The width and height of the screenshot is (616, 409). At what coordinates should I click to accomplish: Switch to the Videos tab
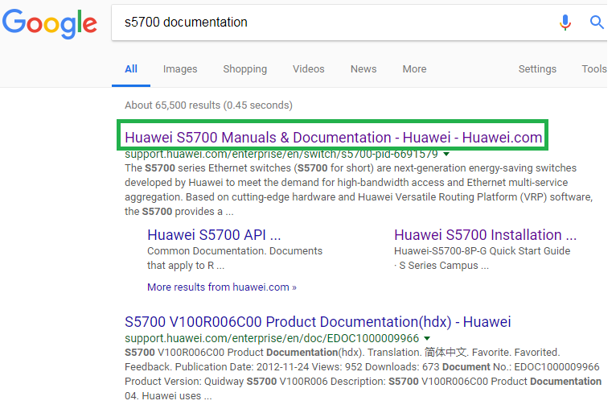308,69
